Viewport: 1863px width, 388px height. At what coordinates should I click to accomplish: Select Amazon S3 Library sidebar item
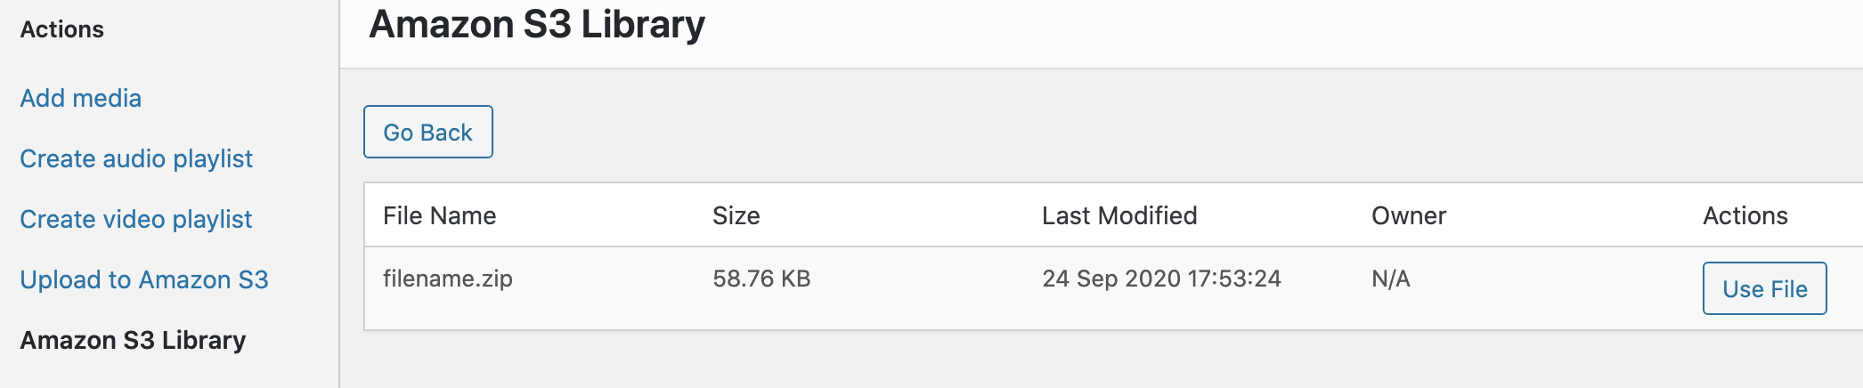click(133, 340)
